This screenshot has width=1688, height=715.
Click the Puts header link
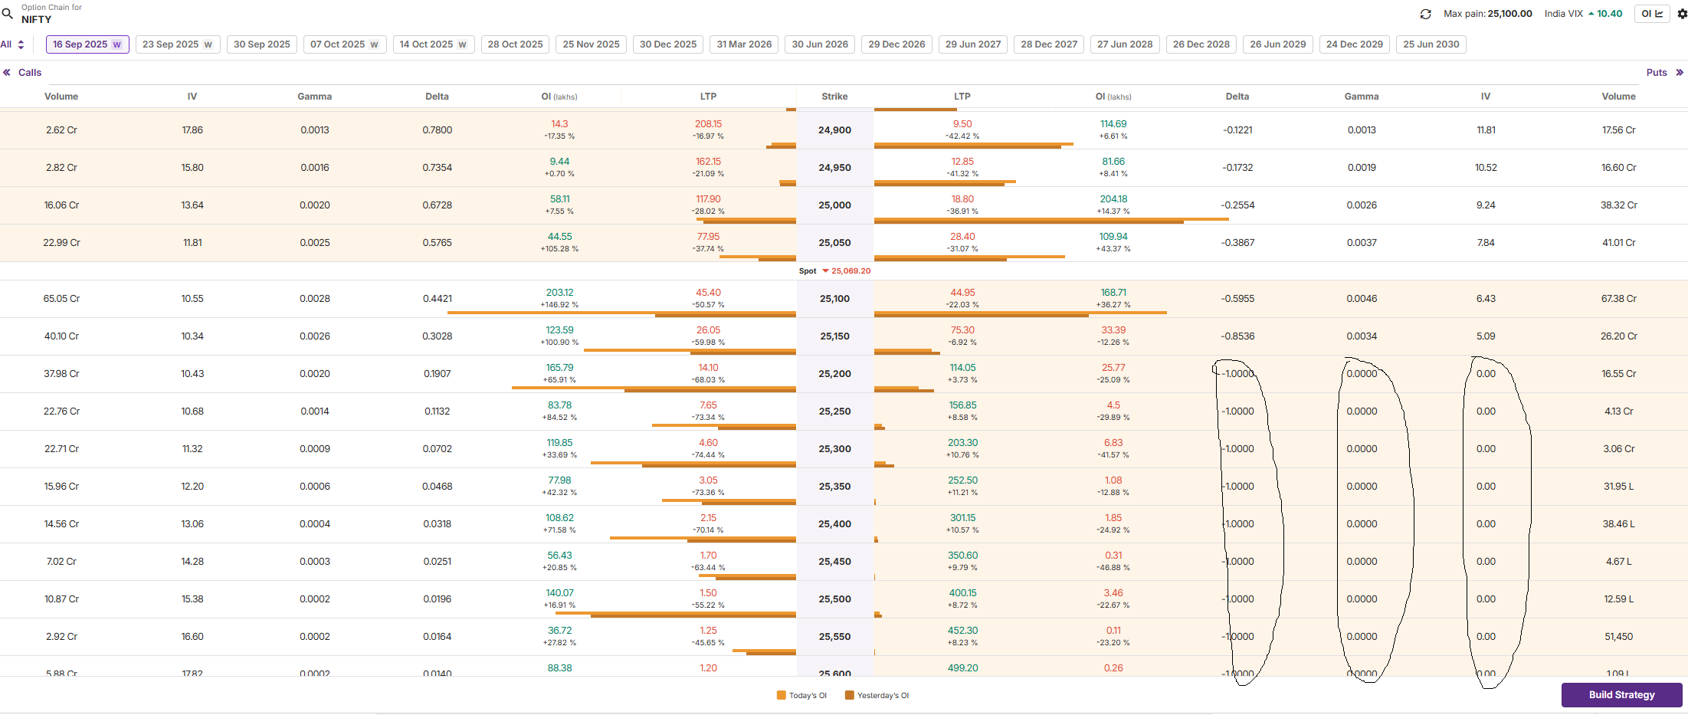[1657, 73]
